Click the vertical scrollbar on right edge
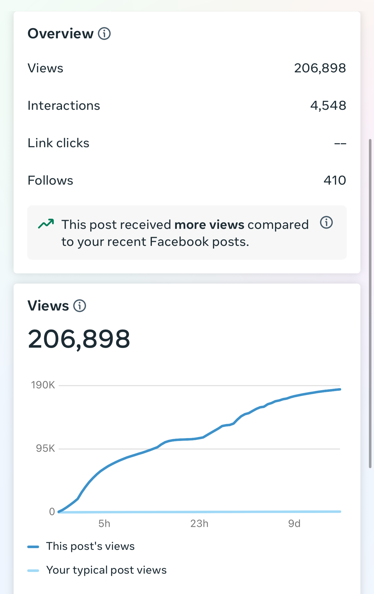 pos(370,303)
